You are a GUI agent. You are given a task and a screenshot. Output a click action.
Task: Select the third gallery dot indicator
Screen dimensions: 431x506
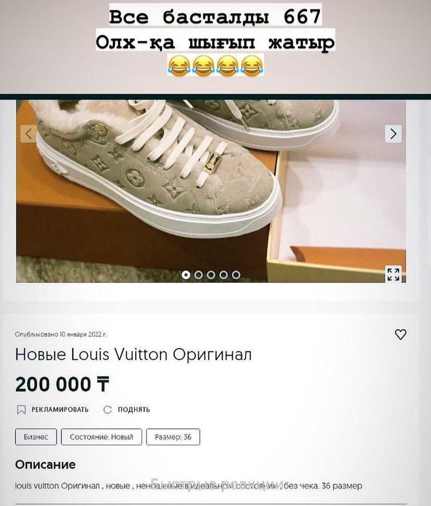211,275
